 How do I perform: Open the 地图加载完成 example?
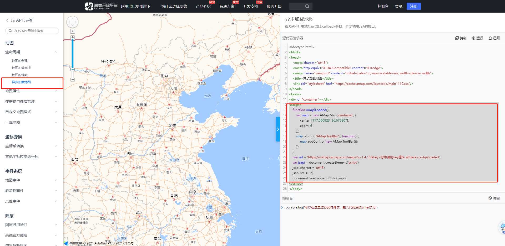point(21,68)
